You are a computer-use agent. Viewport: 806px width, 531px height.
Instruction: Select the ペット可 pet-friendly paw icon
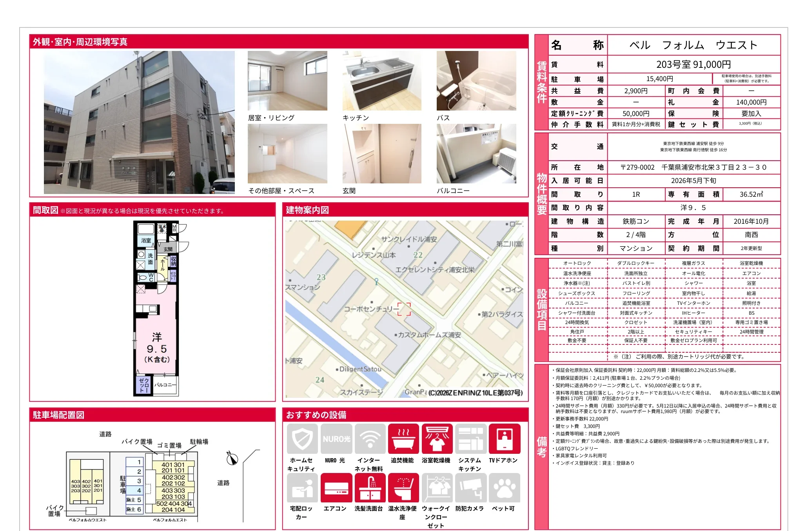click(504, 488)
